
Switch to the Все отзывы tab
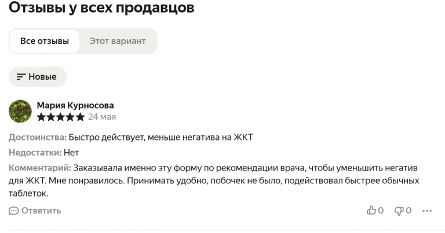[44, 41]
